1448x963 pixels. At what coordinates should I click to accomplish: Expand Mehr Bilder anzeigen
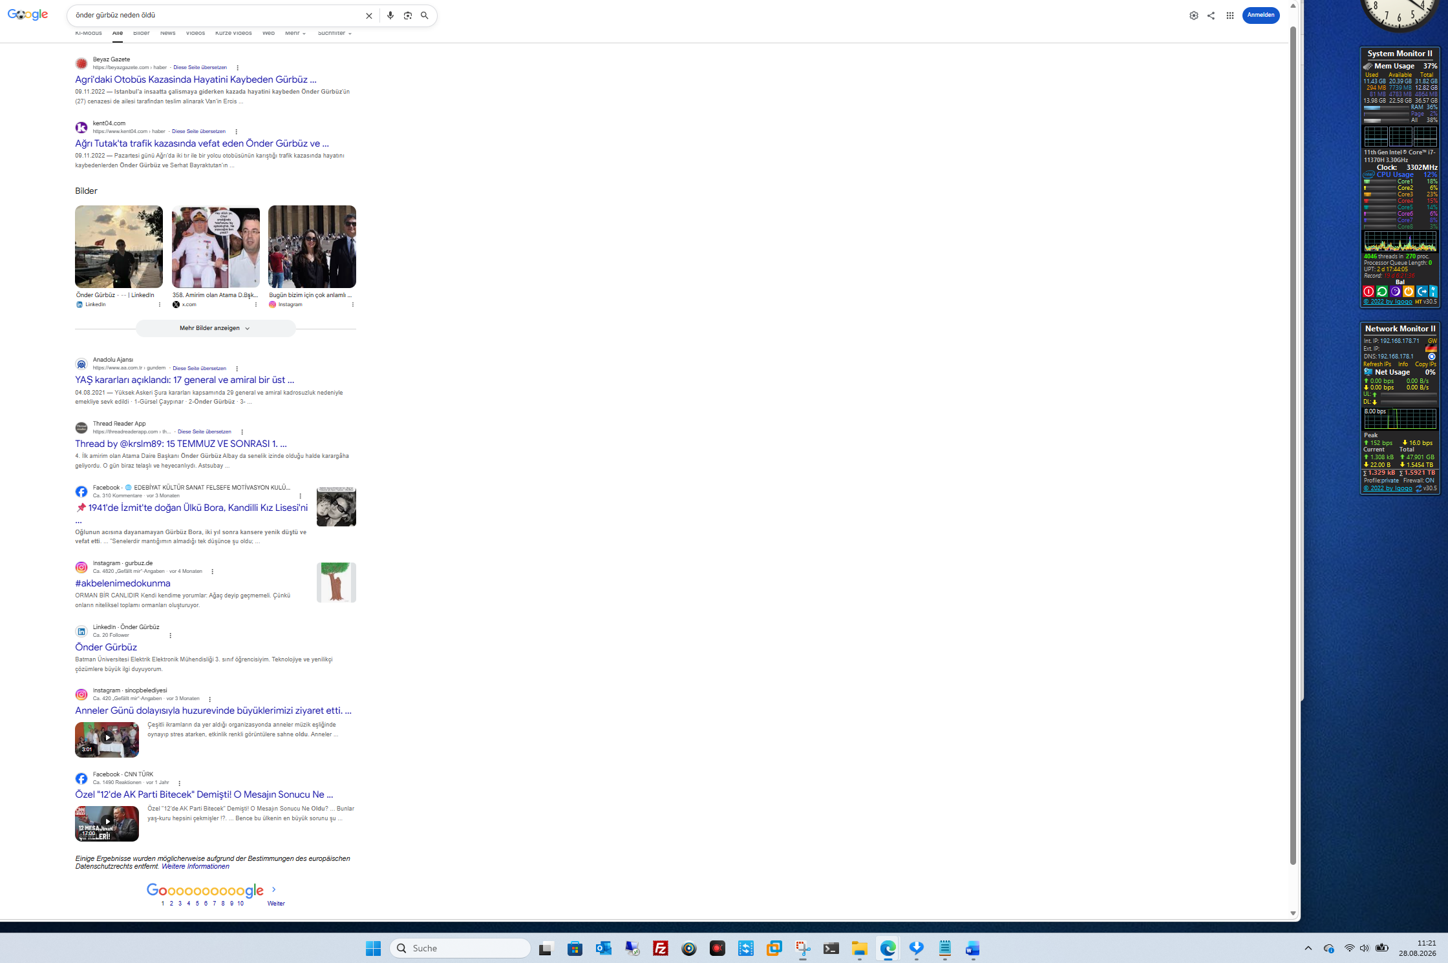coord(215,328)
